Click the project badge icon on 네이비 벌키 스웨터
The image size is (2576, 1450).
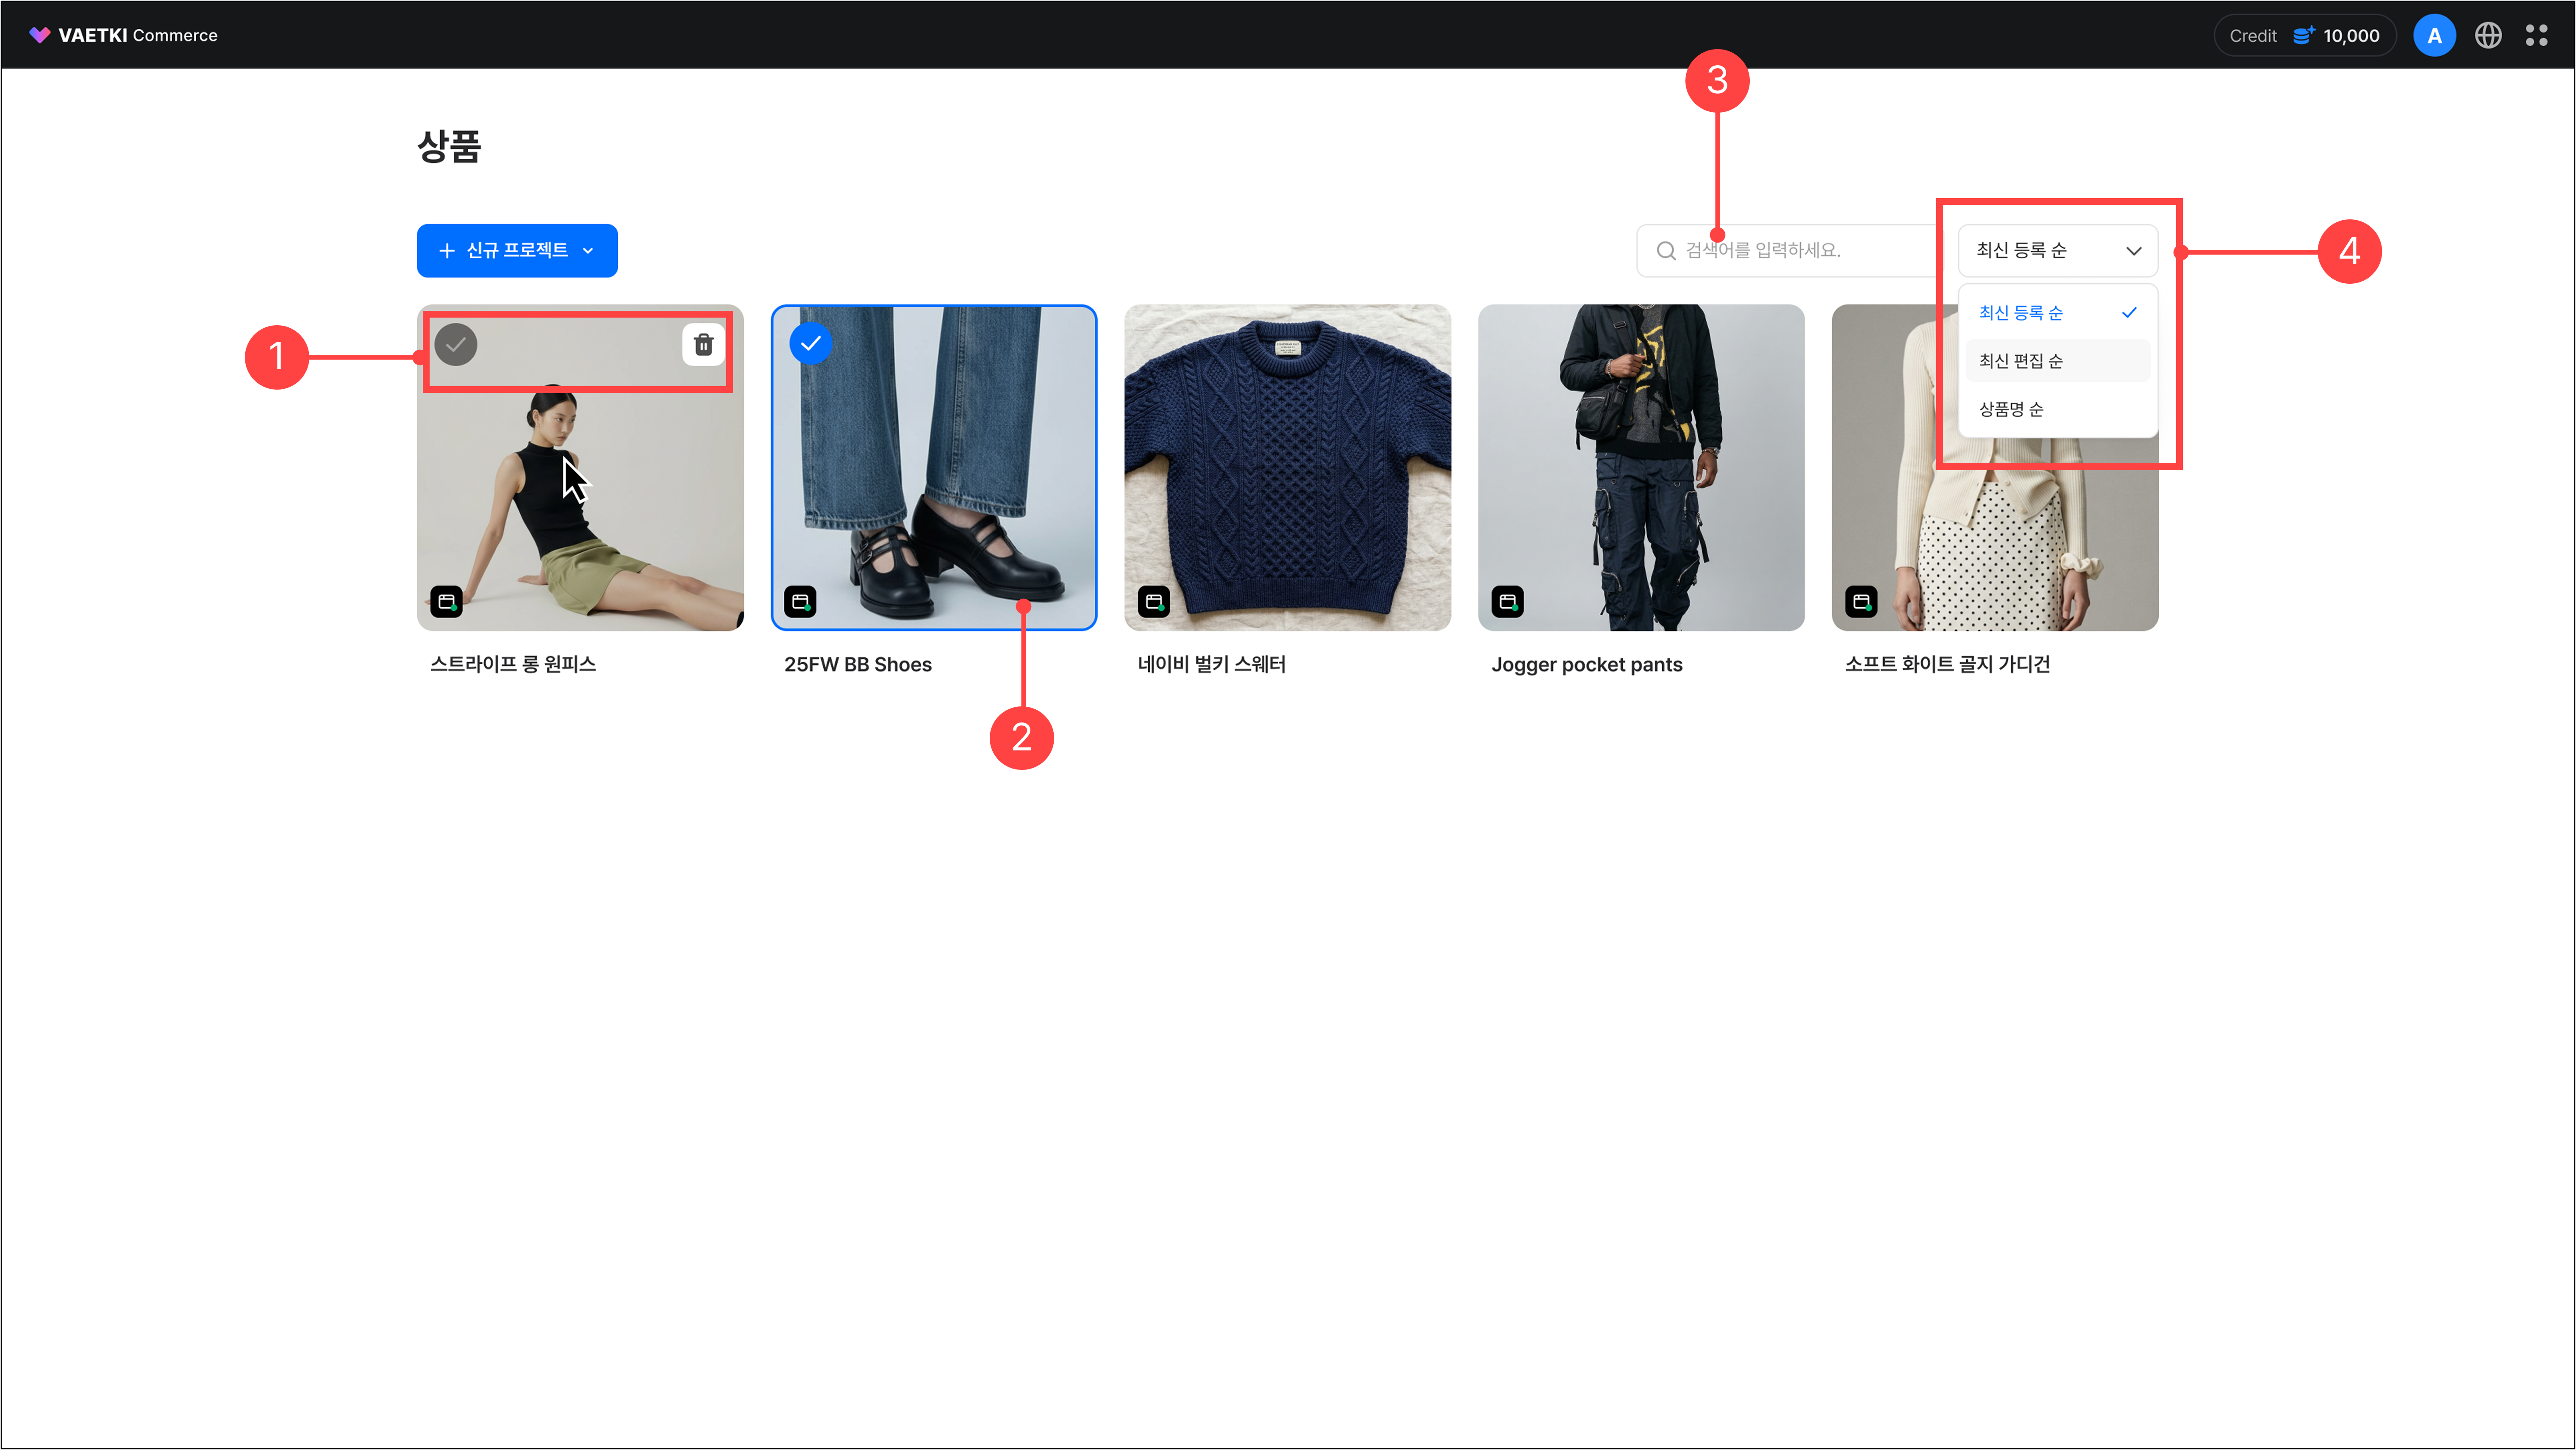(1154, 602)
